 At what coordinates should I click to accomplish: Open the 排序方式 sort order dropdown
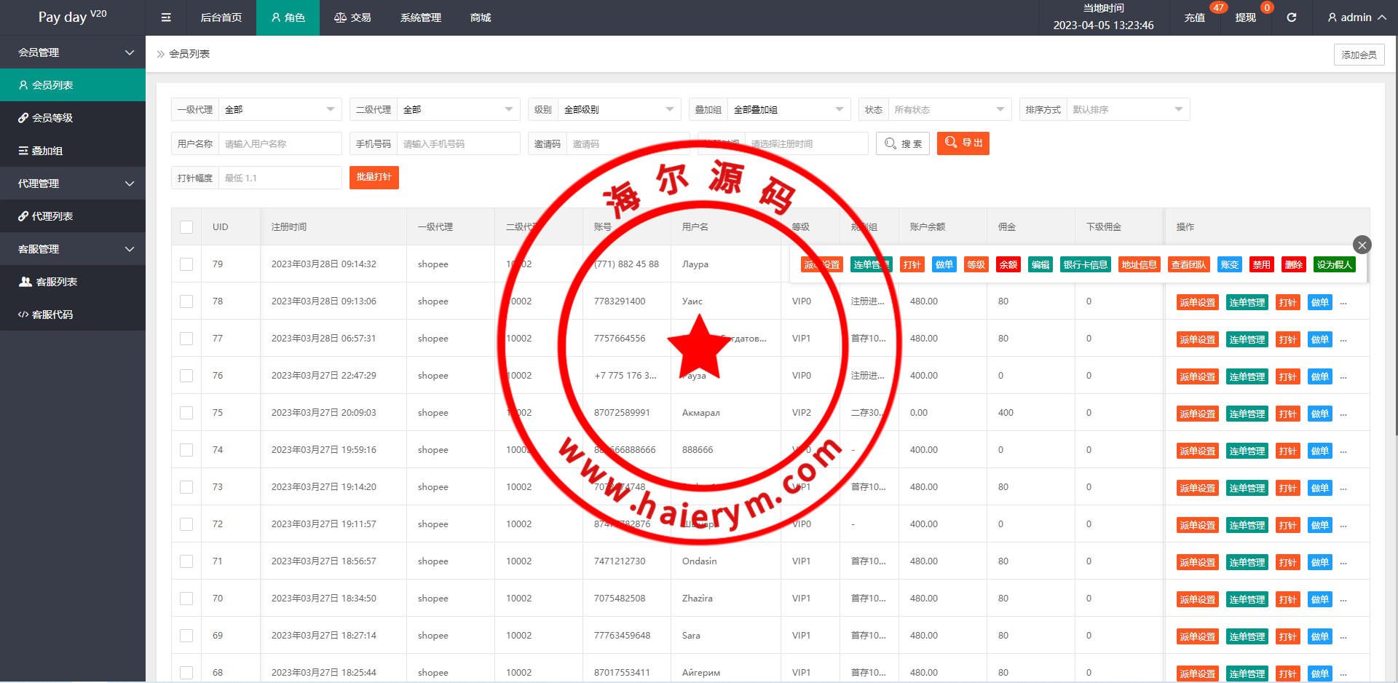(x=1127, y=110)
